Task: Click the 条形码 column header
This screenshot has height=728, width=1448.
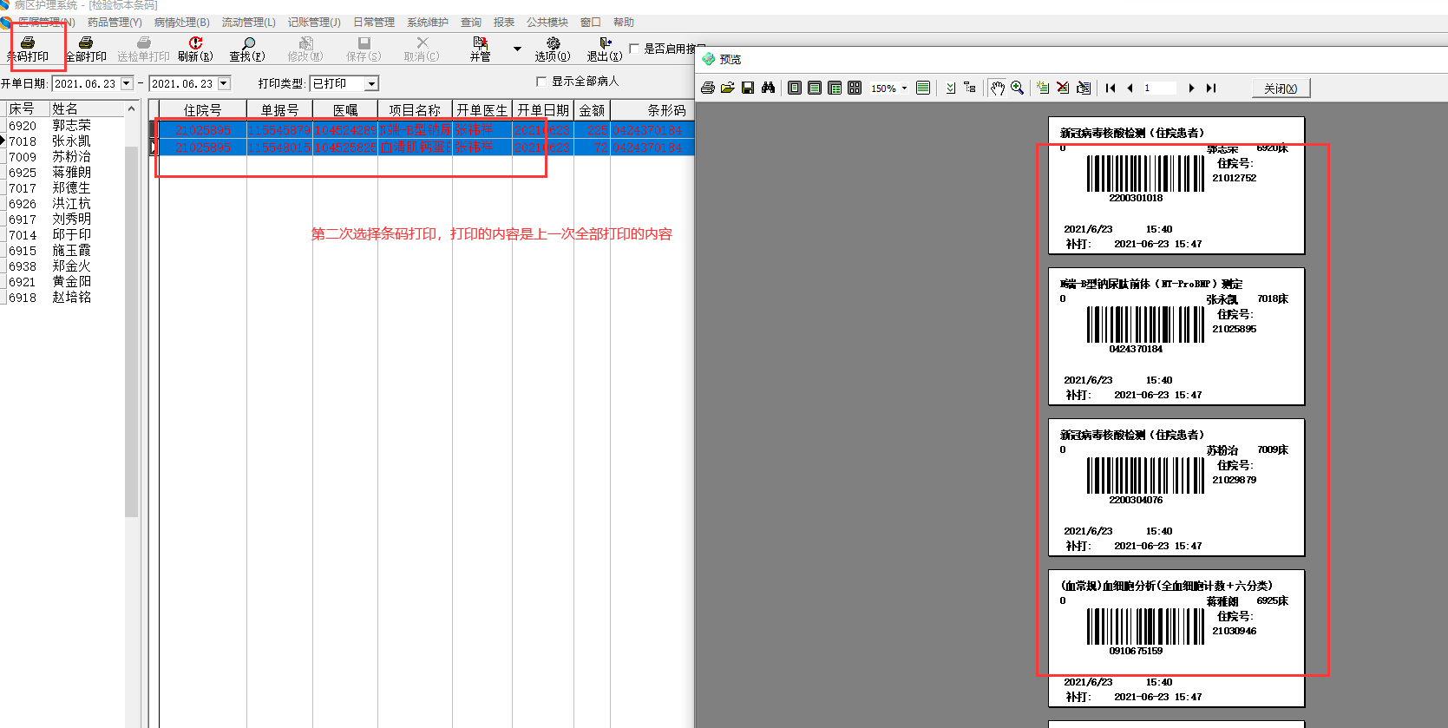Action: coord(652,110)
